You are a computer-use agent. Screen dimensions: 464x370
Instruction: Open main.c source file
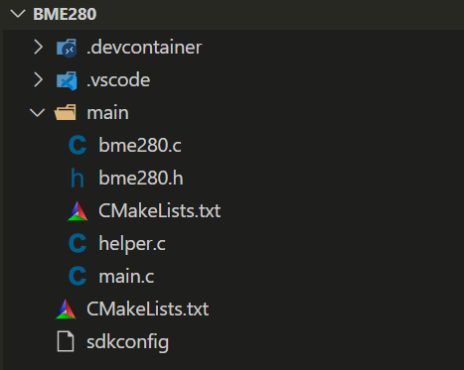click(126, 276)
